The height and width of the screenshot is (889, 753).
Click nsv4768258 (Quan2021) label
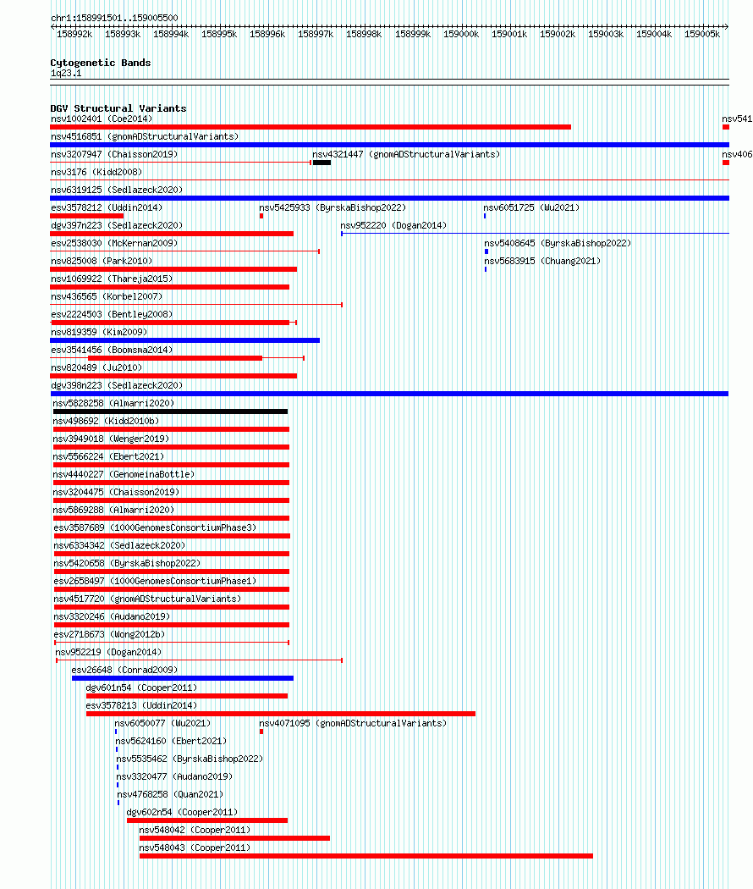coord(170,794)
